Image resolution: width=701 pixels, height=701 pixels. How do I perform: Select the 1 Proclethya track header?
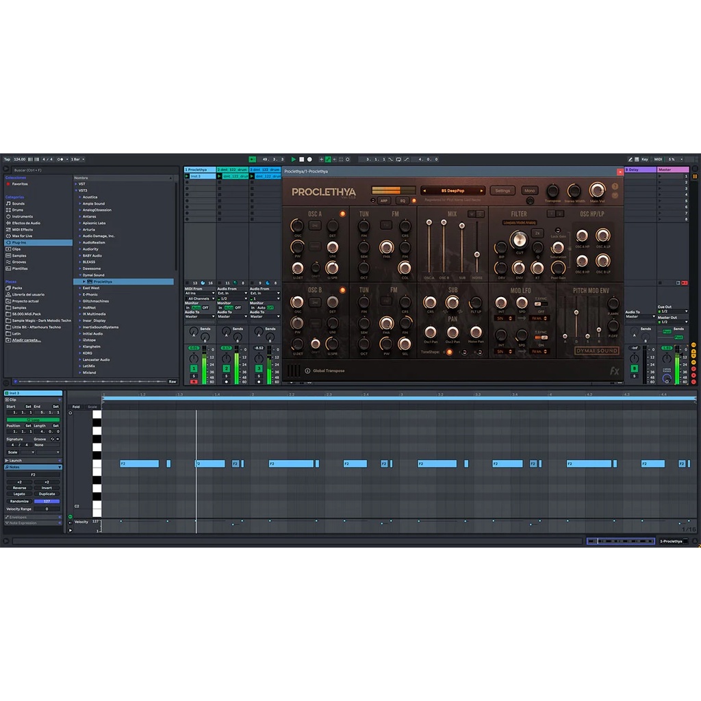(x=200, y=170)
